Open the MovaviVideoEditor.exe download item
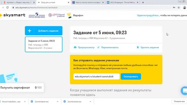Image resolution: width=187 pixels, height=105 pixels. (x=11, y=101)
